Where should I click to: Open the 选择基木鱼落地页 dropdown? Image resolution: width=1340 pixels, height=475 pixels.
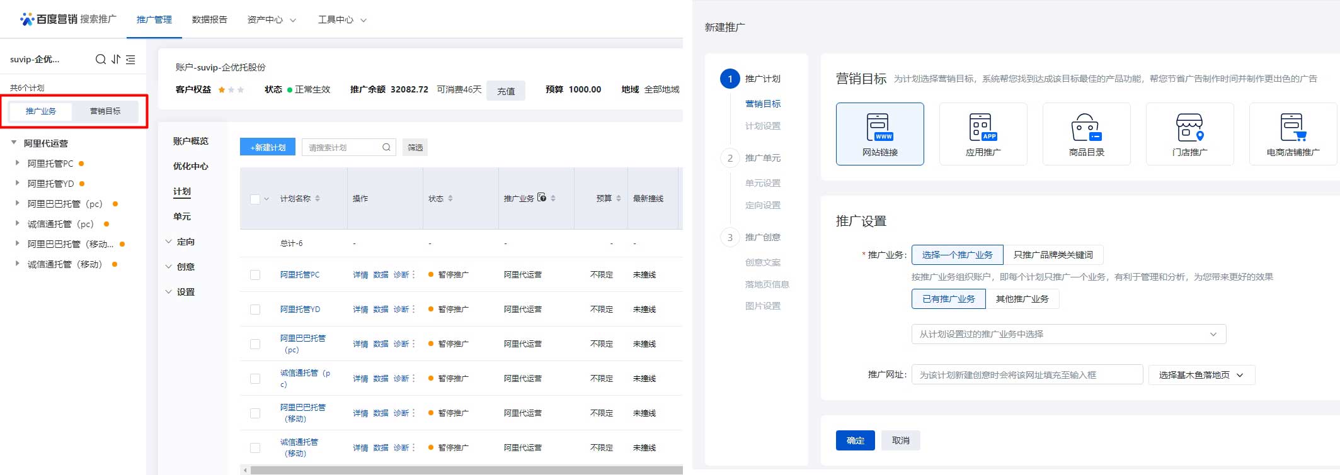(1201, 375)
